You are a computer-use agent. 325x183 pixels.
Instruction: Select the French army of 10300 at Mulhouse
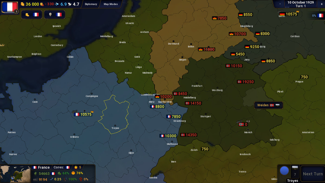tap(168, 136)
